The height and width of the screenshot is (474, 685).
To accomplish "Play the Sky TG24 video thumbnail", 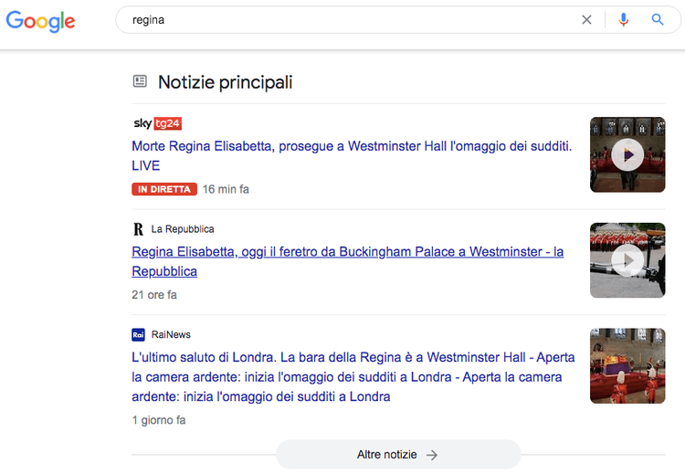I will coord(627,154).
